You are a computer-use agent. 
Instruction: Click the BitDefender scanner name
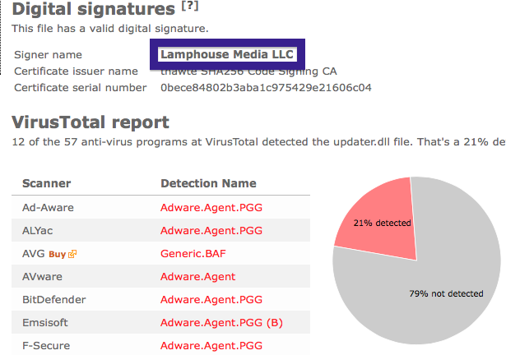click(x=54, y=300)
